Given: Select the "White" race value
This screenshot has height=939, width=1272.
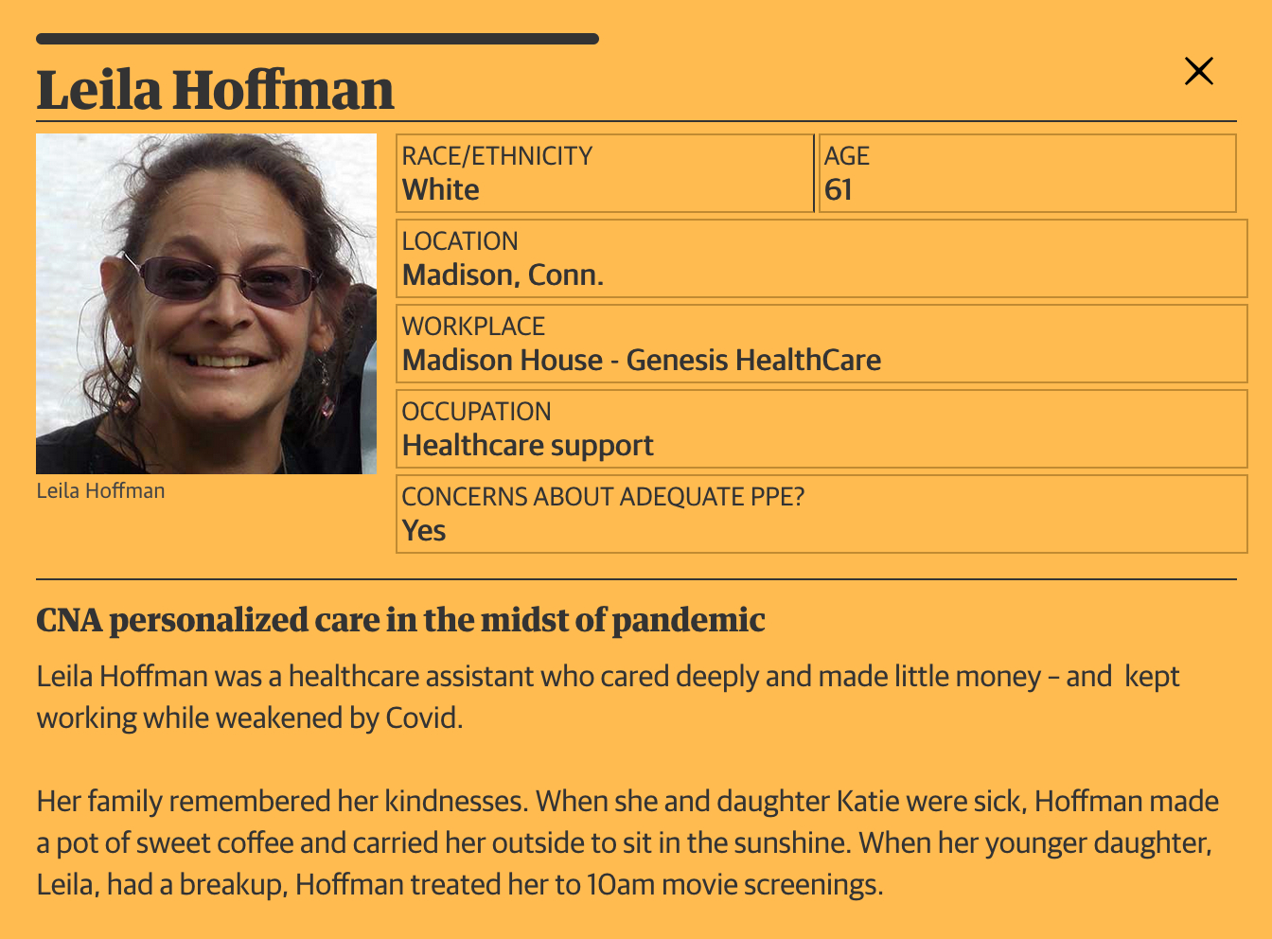Looking at the screenshot, I should [x=441, y=190].
